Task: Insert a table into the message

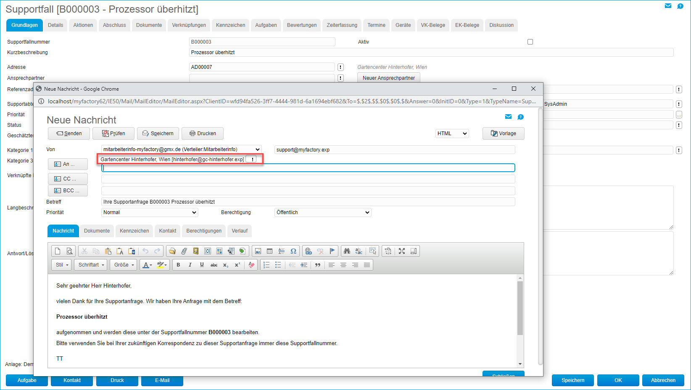Action: 270,251
